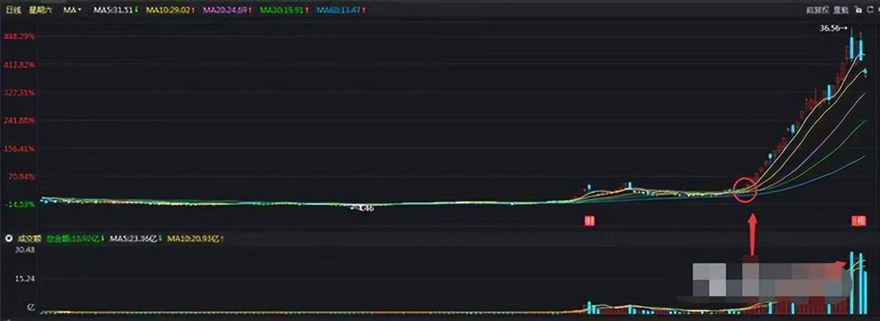The height and width of the screenshot is (321, 880).
Task: Click the MA10:29.02 moving average label
Action: (169, 10)
